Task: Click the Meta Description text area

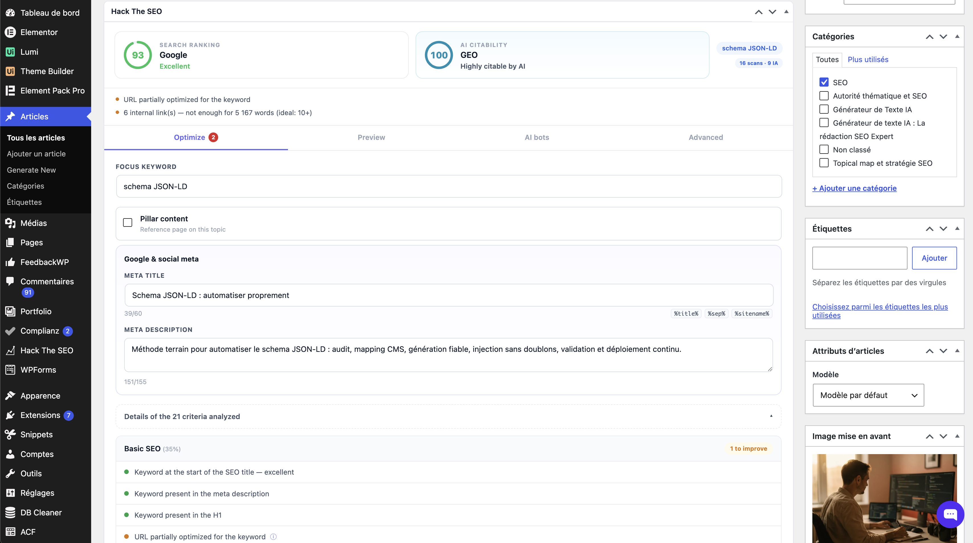Action: [448, 355]
